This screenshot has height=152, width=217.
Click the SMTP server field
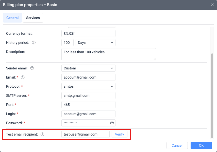tap(88, 96)
